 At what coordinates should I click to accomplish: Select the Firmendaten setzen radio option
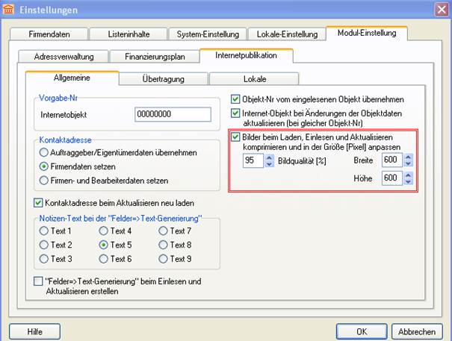78,166
